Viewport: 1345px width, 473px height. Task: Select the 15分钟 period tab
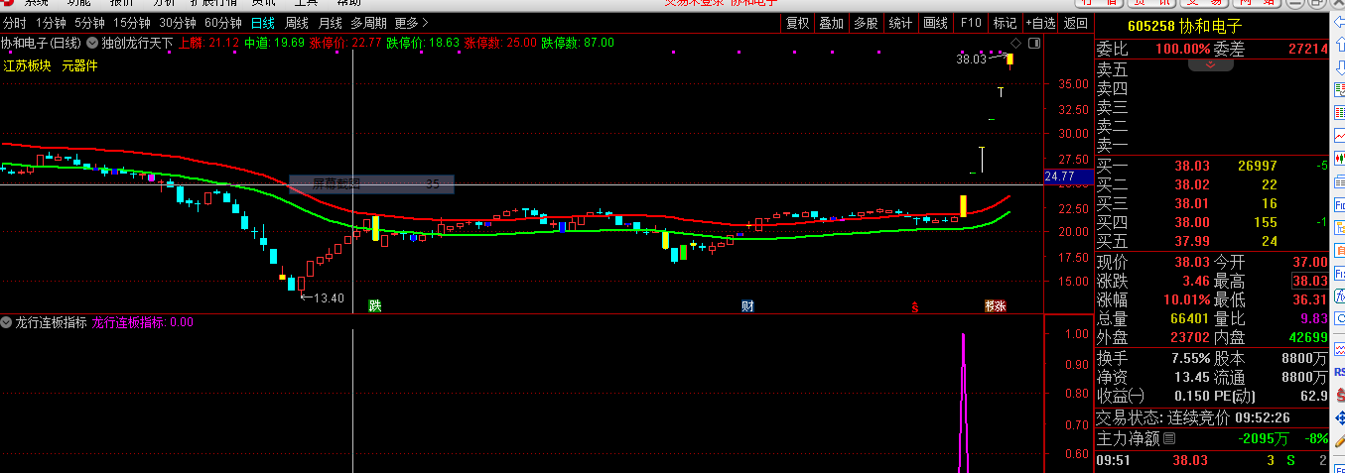[x=131, y=23]
